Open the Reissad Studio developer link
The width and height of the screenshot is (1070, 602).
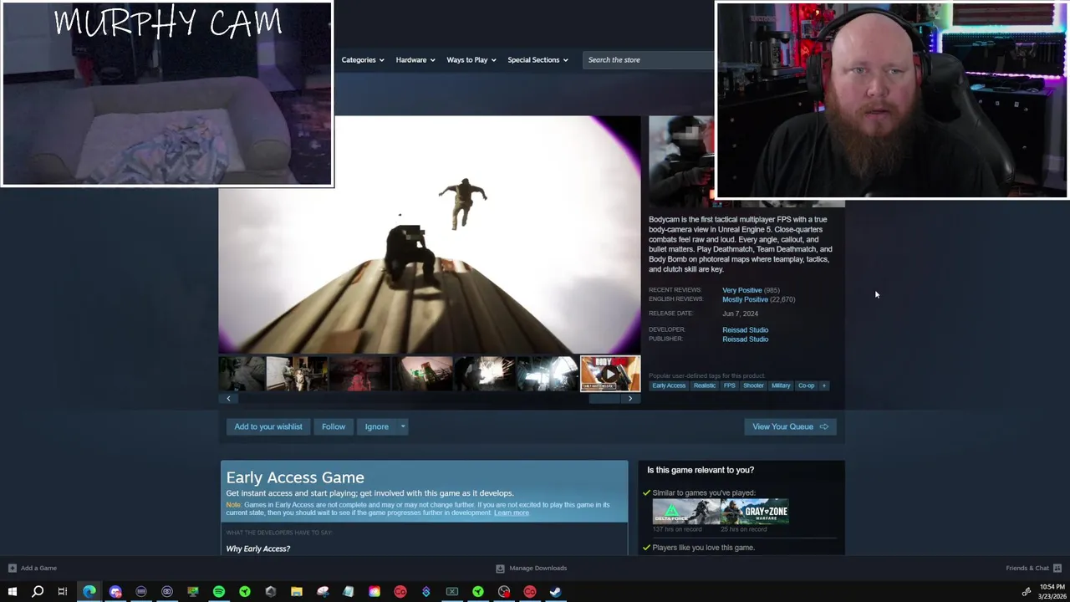click(x=745, y=330)
